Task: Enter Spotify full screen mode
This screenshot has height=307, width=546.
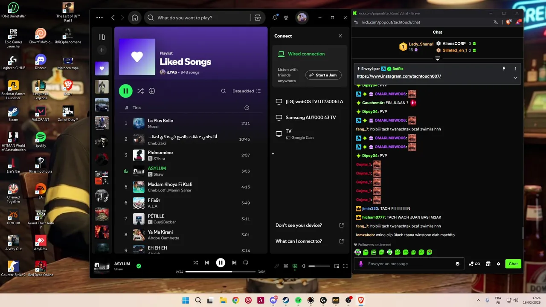Action: coord(345,266)
